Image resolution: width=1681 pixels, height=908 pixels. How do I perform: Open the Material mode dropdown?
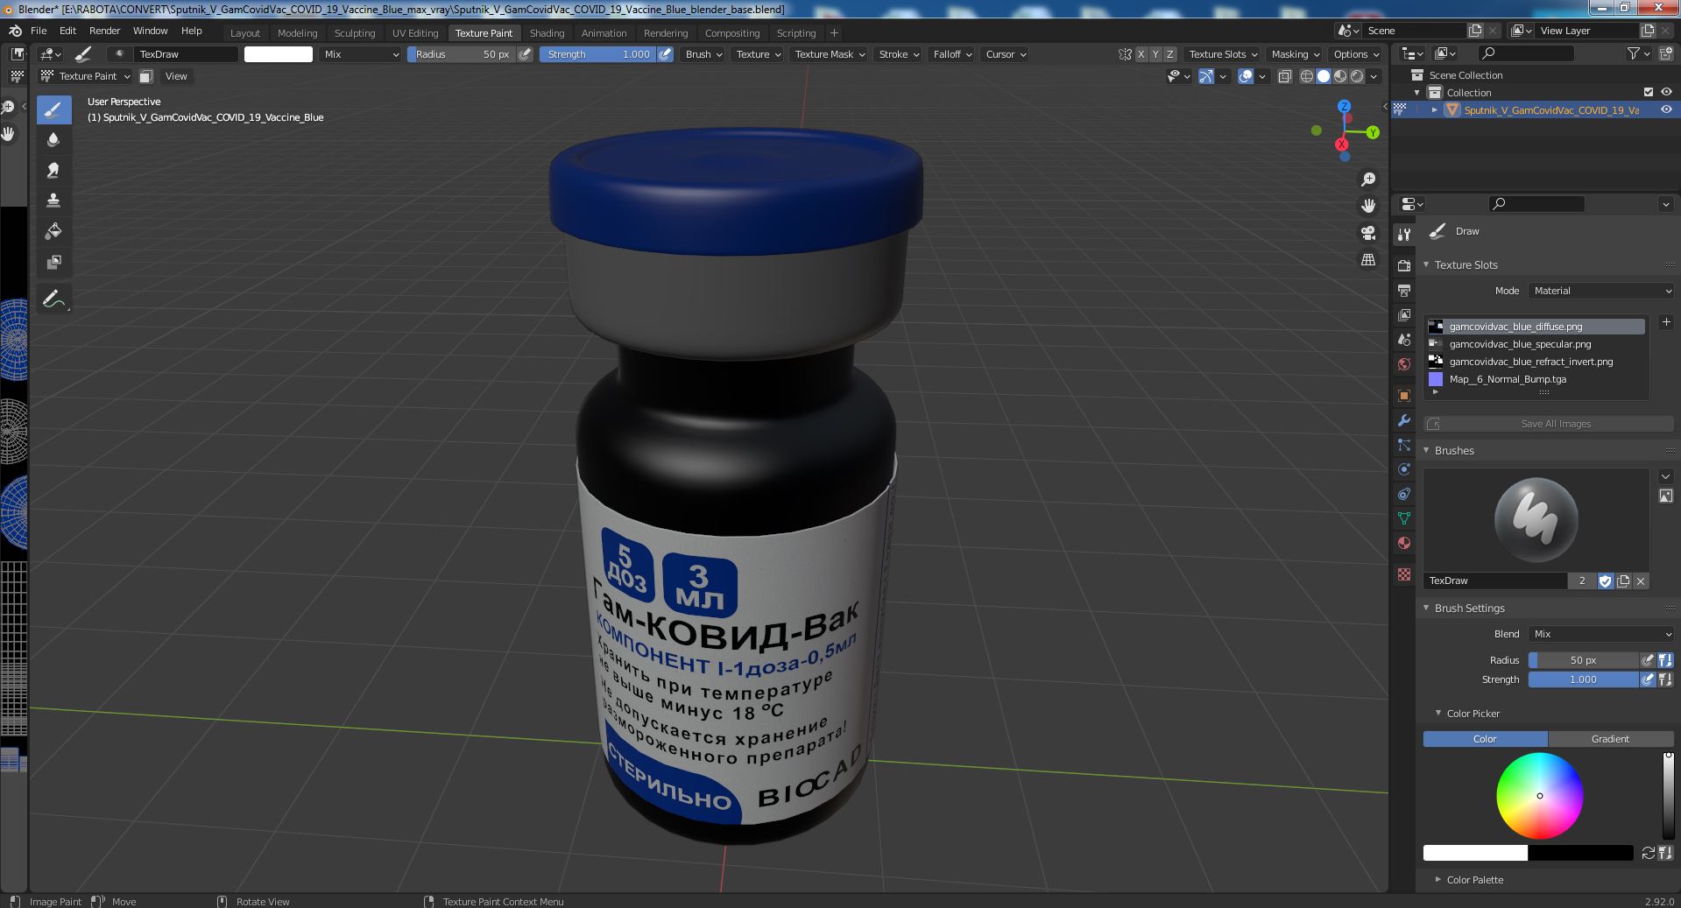(1601, 291)
